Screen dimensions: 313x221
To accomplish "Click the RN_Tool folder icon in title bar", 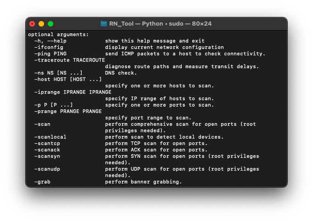I will click(x=103, y=24).
